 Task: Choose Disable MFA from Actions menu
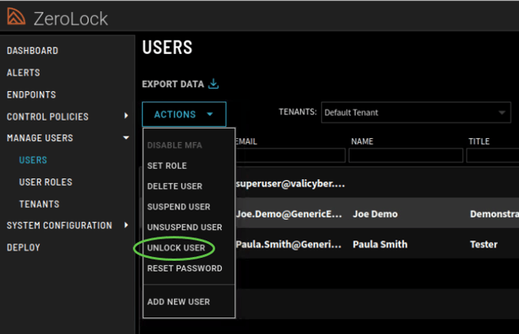[x=174, y=145]
